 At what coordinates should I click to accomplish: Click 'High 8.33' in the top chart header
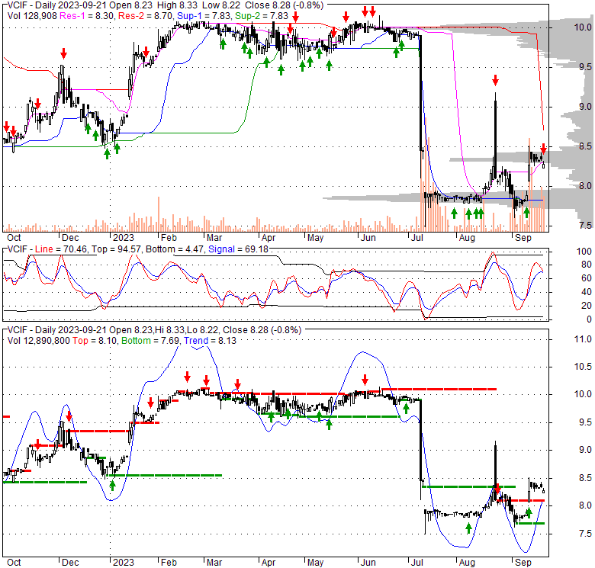(x=178, y=5)
